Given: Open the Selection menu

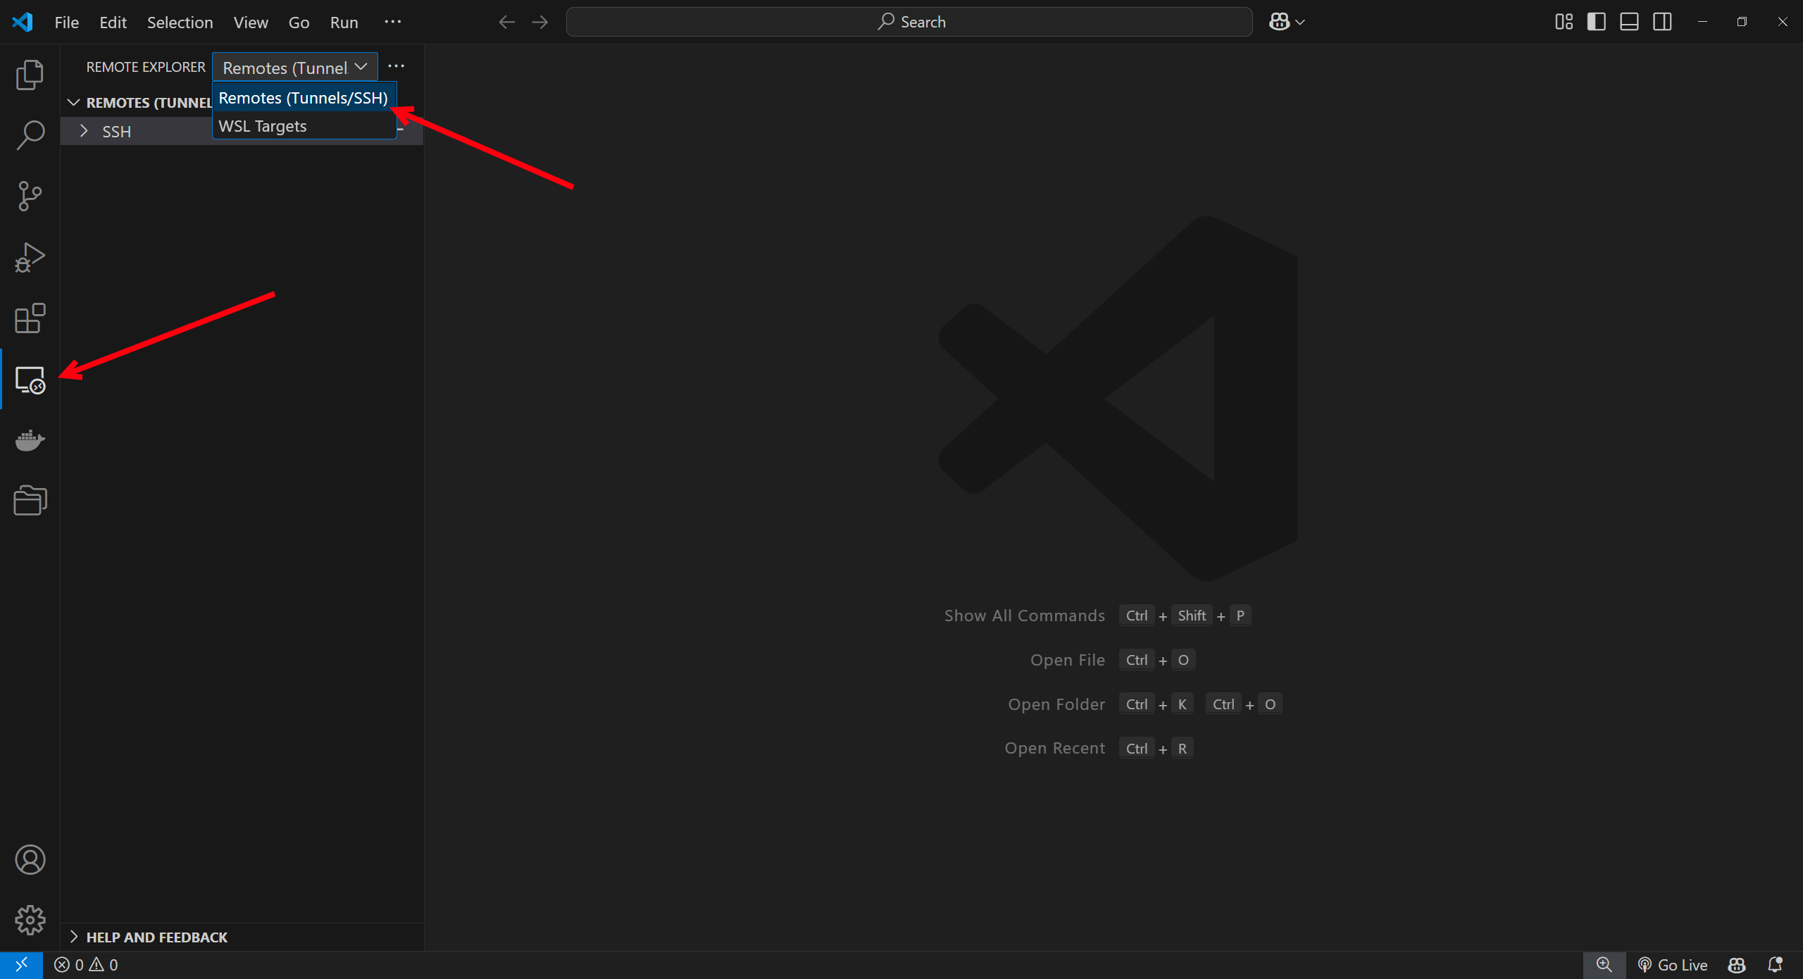Looking at the screenshot, I should click(x=180, y=23).
